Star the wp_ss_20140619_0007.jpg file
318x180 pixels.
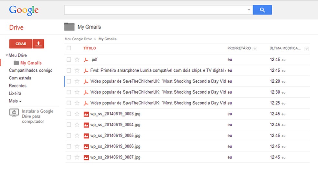77,157
